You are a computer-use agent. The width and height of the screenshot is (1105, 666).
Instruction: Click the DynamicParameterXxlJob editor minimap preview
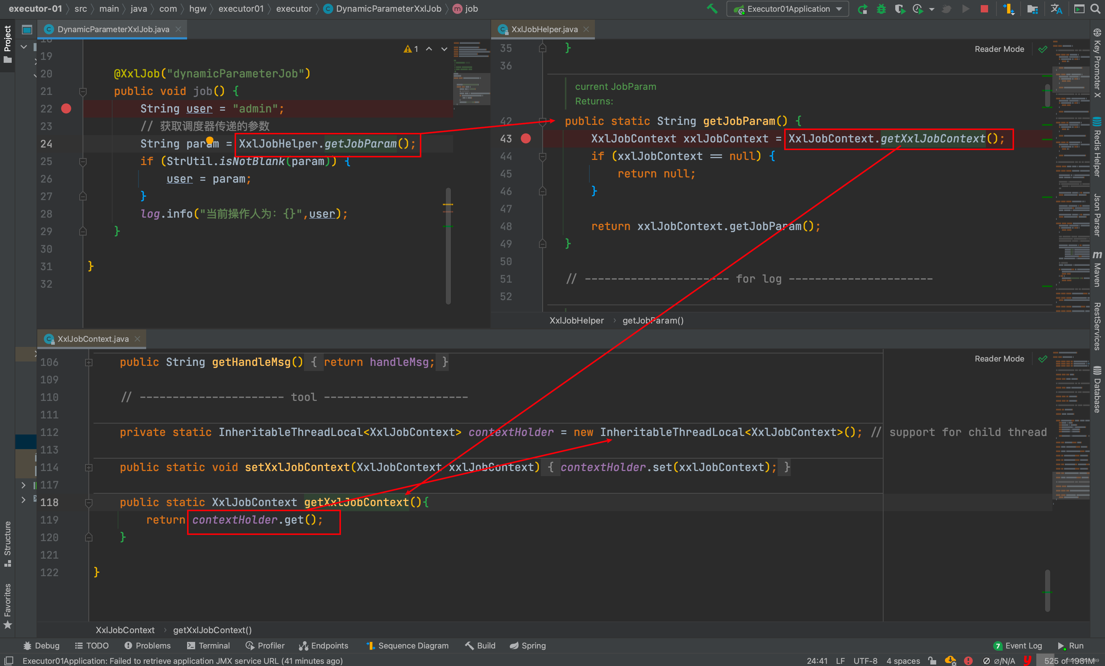tap(471, 73)
